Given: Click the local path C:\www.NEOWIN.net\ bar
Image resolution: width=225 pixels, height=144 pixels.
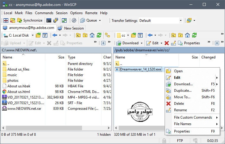Looking at the screenshot, I should (x=56, y=50).
